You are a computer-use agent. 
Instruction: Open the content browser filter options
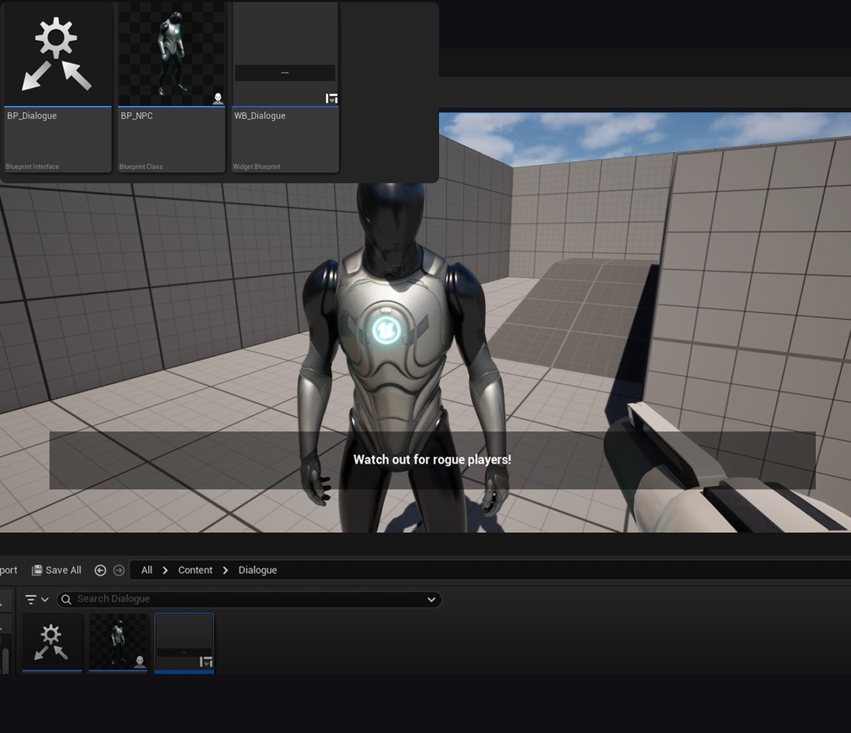[30, 599]
